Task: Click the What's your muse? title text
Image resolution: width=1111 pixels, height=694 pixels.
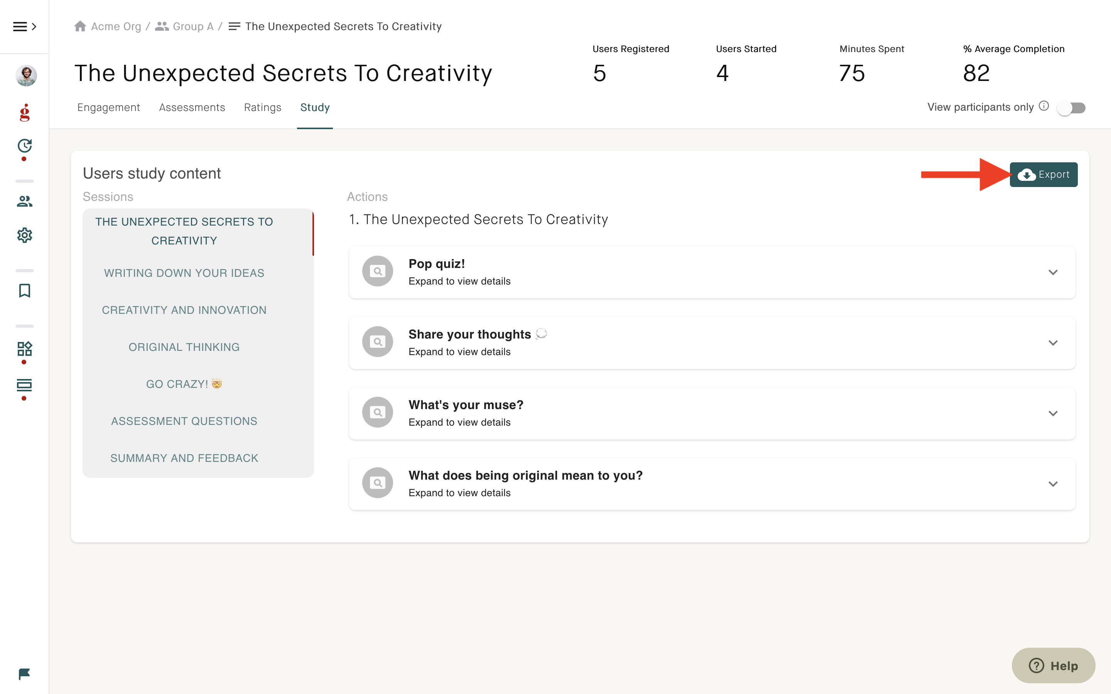Action: 466,405
